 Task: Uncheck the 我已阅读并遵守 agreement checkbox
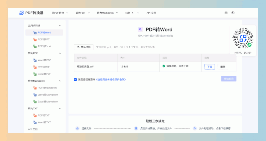point(75,79)
